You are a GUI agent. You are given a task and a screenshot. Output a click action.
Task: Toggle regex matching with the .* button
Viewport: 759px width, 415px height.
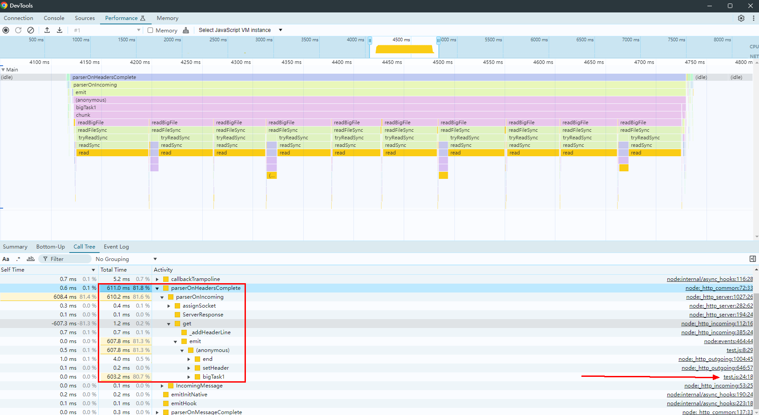[18, 259]
